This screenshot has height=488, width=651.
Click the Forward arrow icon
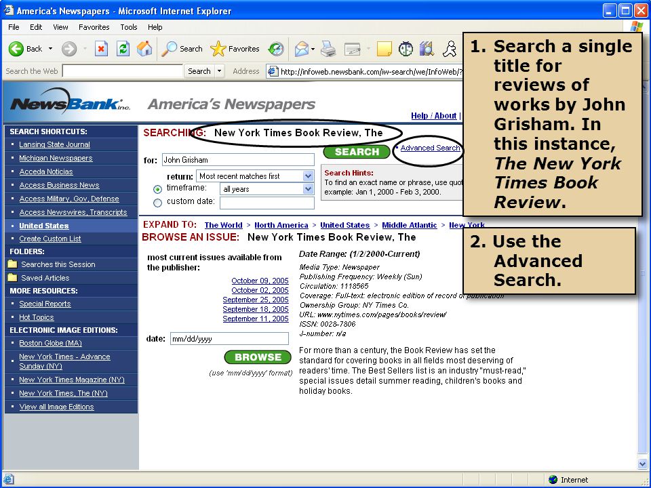(x=69, y=49)
